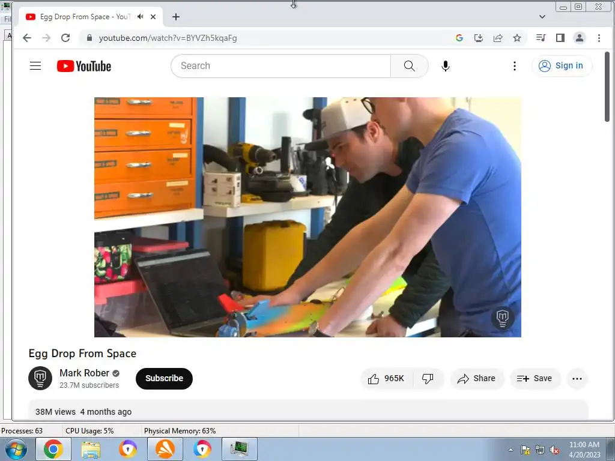Viewport: 615px width, 461px height.
Task: Expand the description showing 38M views
Action: click(308, 410)
